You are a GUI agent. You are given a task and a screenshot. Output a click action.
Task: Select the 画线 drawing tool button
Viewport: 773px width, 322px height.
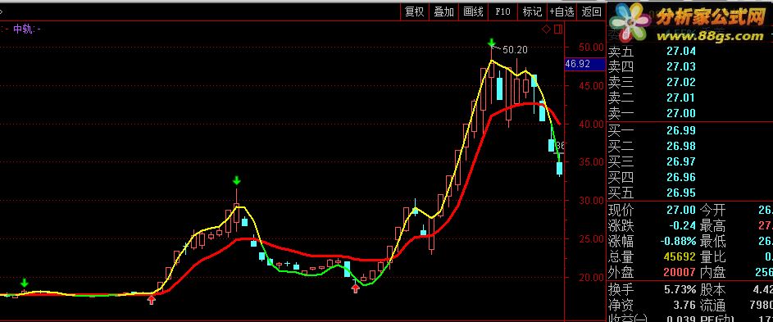tap(473, 11)
